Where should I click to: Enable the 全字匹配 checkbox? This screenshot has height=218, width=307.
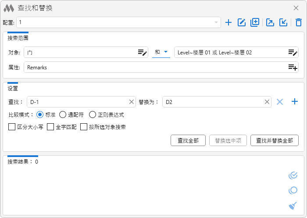coord(50,127)
